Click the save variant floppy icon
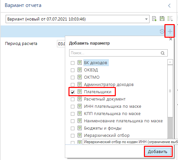178x160 pixels. (162, 19)
